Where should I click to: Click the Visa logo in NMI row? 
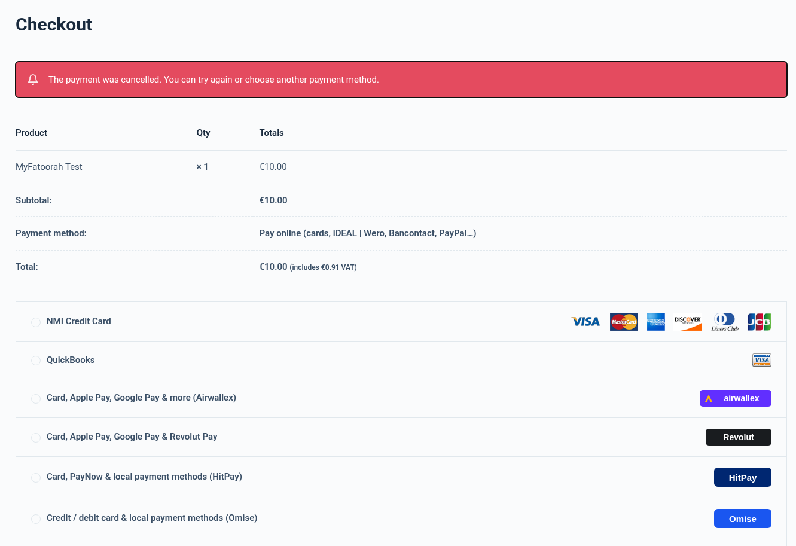pyautogui.click(x=585, y=322)
